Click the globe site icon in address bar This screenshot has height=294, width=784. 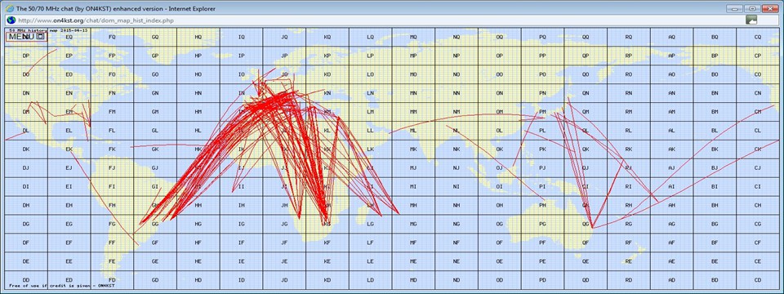pos(11,20)
